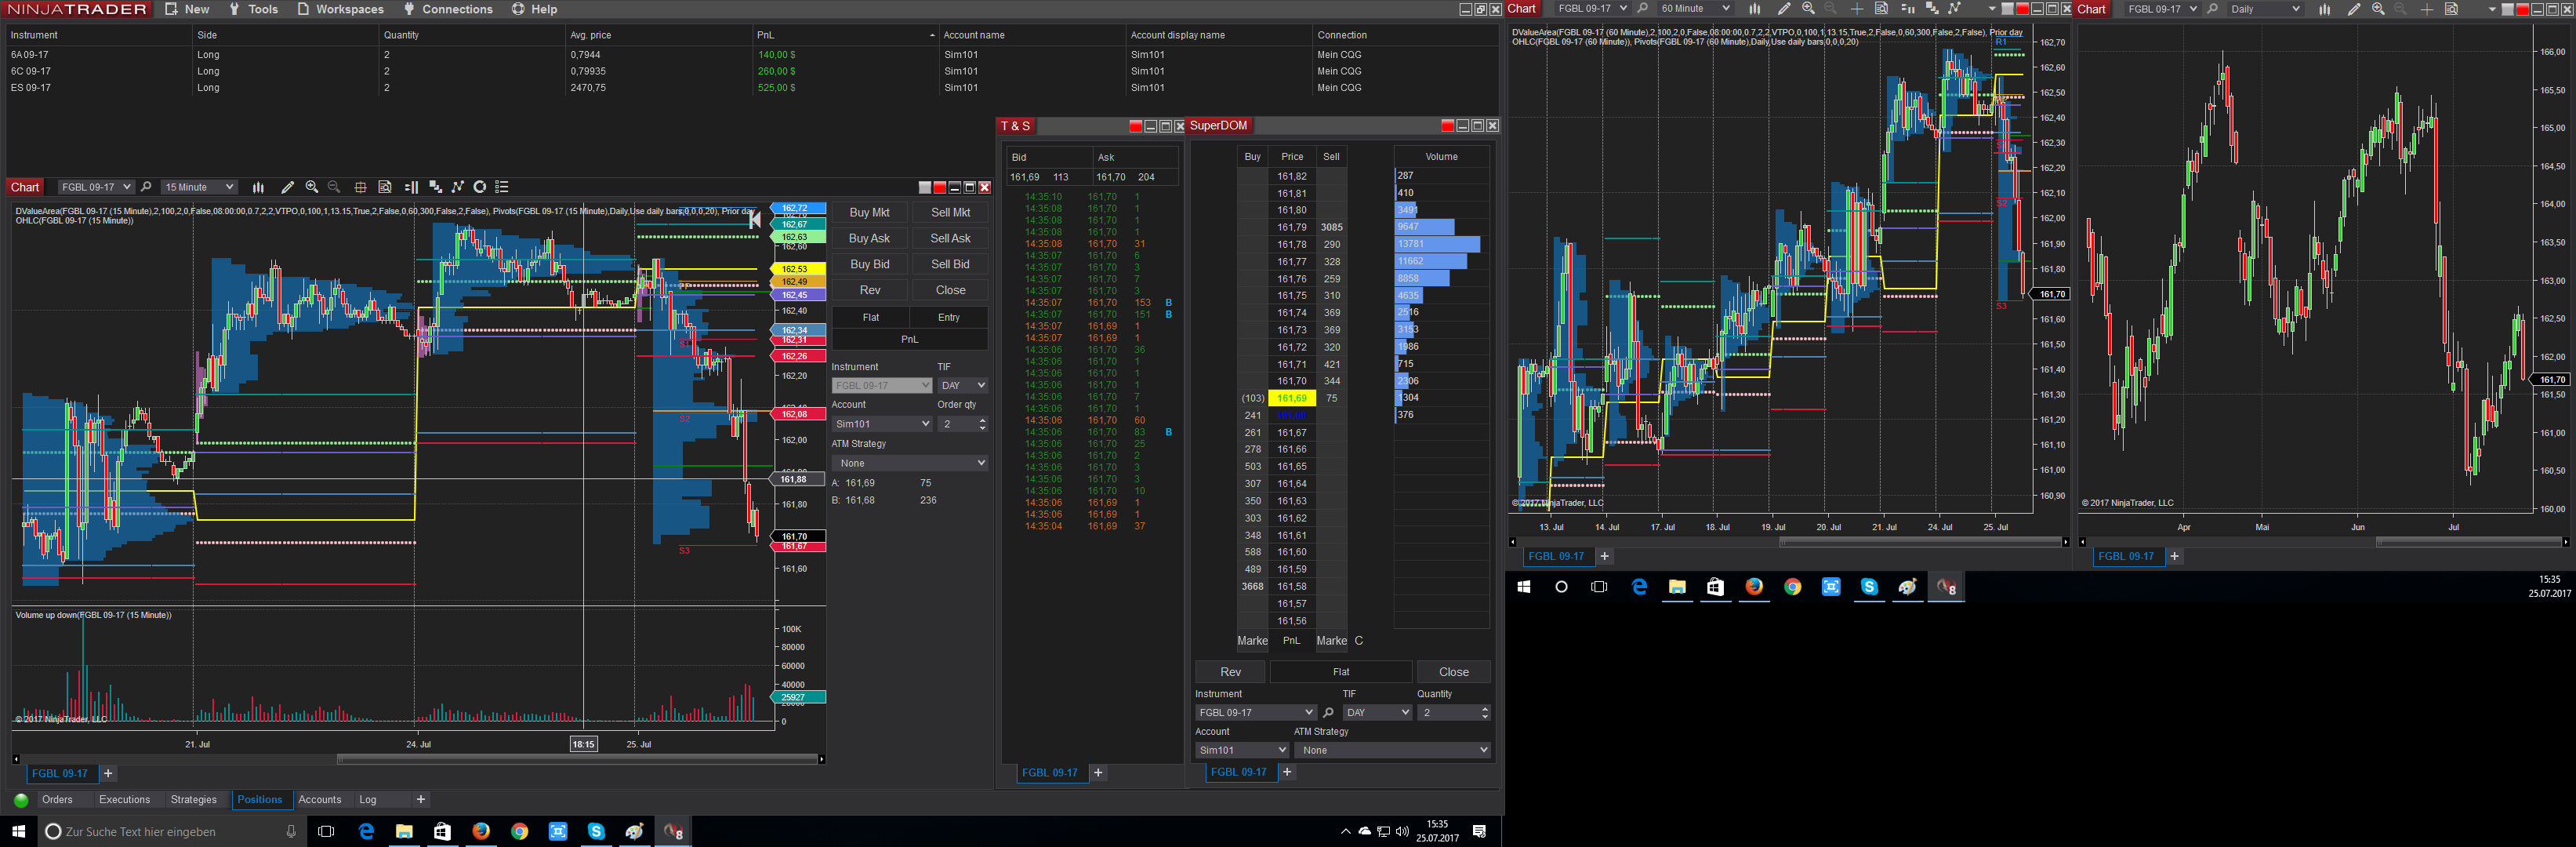The height and width of the screenshot is (847, 2576).
Task: Click Daily chart horizontal scrollbar thumb
Action: pyautogui.click(x=2469, y=542)
